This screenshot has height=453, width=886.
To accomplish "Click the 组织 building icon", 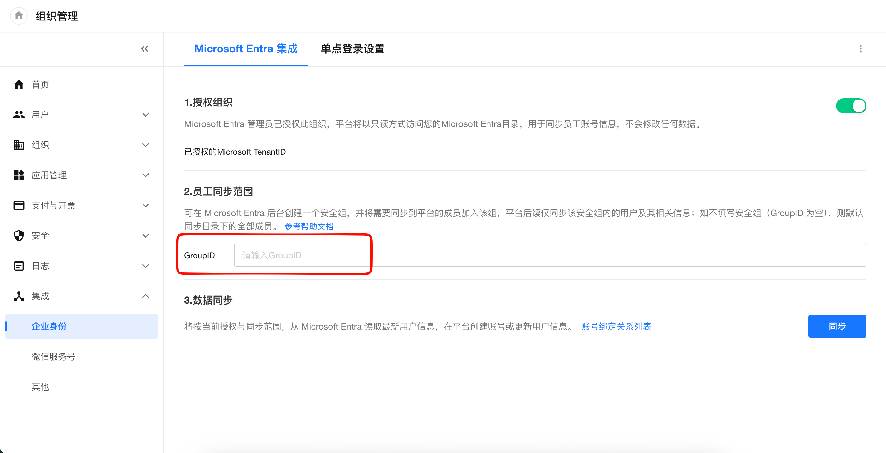I will pos(19,145).
